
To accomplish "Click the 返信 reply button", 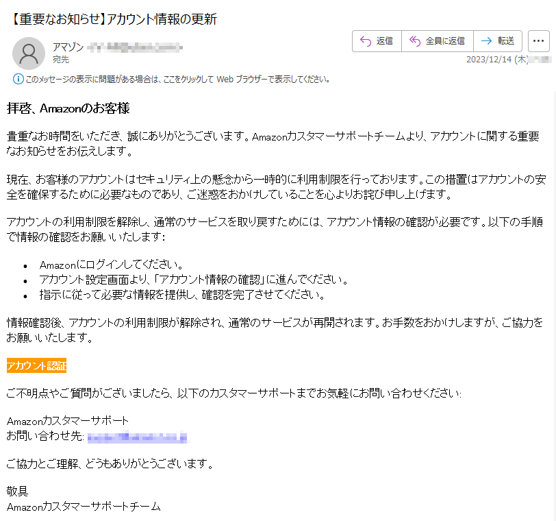I will (x=377, y=41).
